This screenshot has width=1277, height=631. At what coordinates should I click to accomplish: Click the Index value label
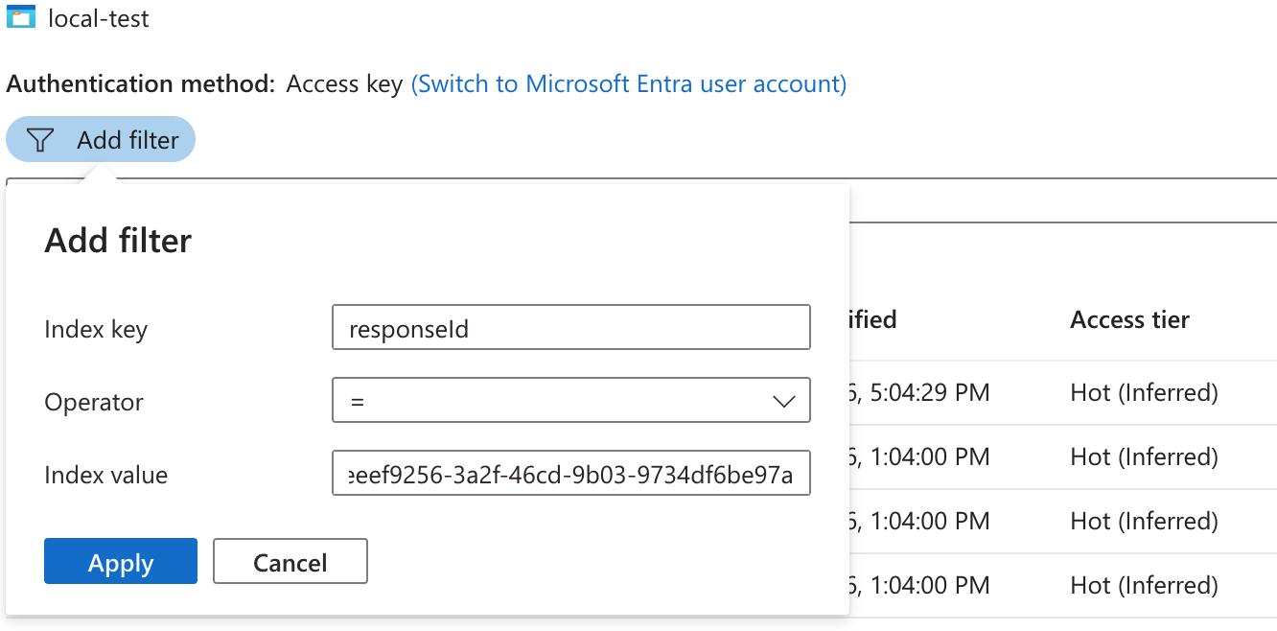pos(106,475)
